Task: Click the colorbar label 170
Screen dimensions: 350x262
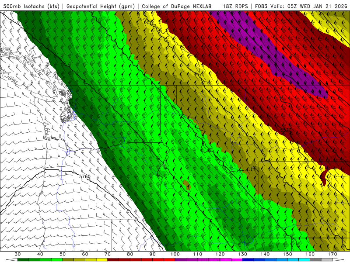Action: 332,254
